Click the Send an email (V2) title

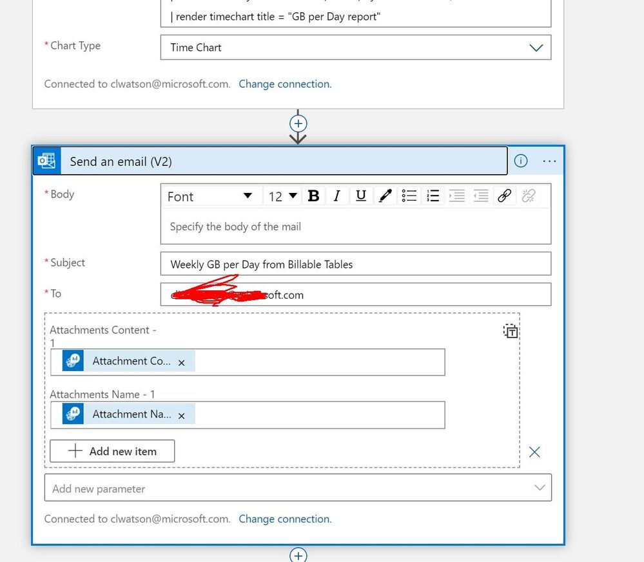121,161
